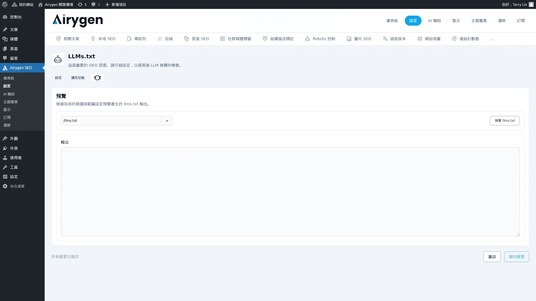Image resolution: width=536 pixels, height=301 pixels.
Task: Go to 遷移 in top navigation
Action: pyautogui.click(x=502, y=21)
